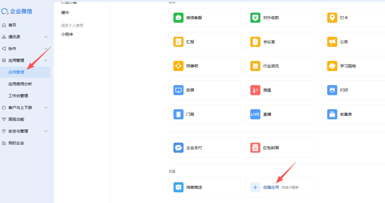Open the 测温 thermometer icon

point(255,90)
